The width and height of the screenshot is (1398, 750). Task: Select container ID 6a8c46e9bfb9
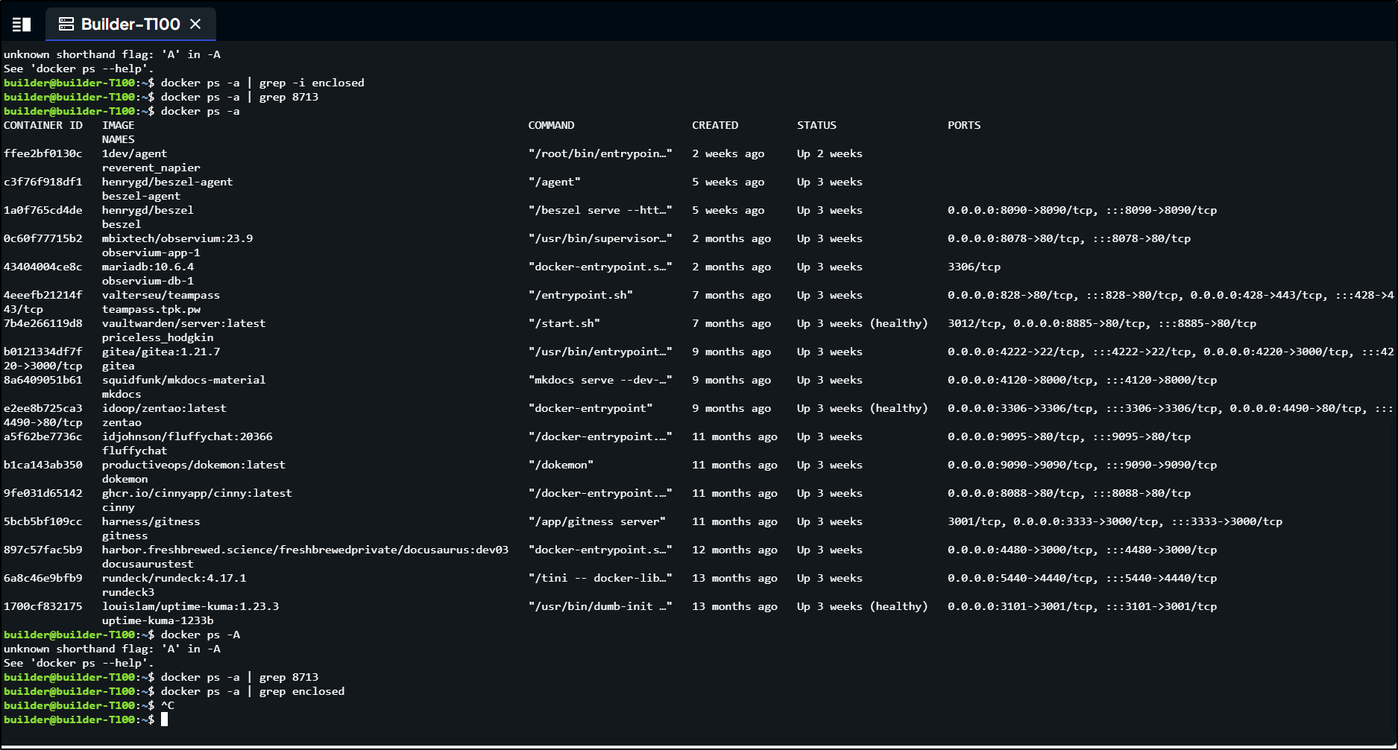tap(43, 578)
